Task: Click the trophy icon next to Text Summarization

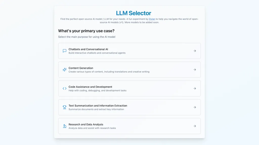Action: tap(64, 107)
